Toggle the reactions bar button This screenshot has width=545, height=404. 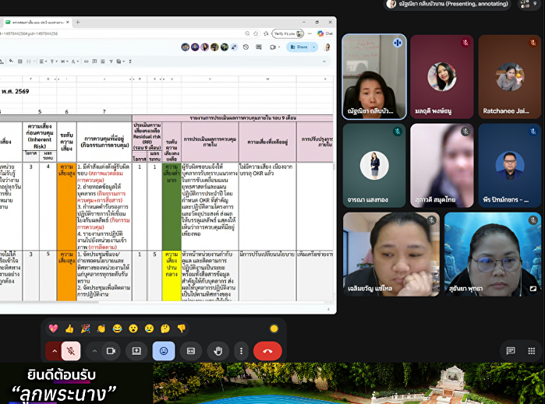(x=164, y=351)
